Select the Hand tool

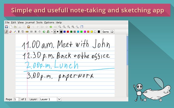[40, 32]
